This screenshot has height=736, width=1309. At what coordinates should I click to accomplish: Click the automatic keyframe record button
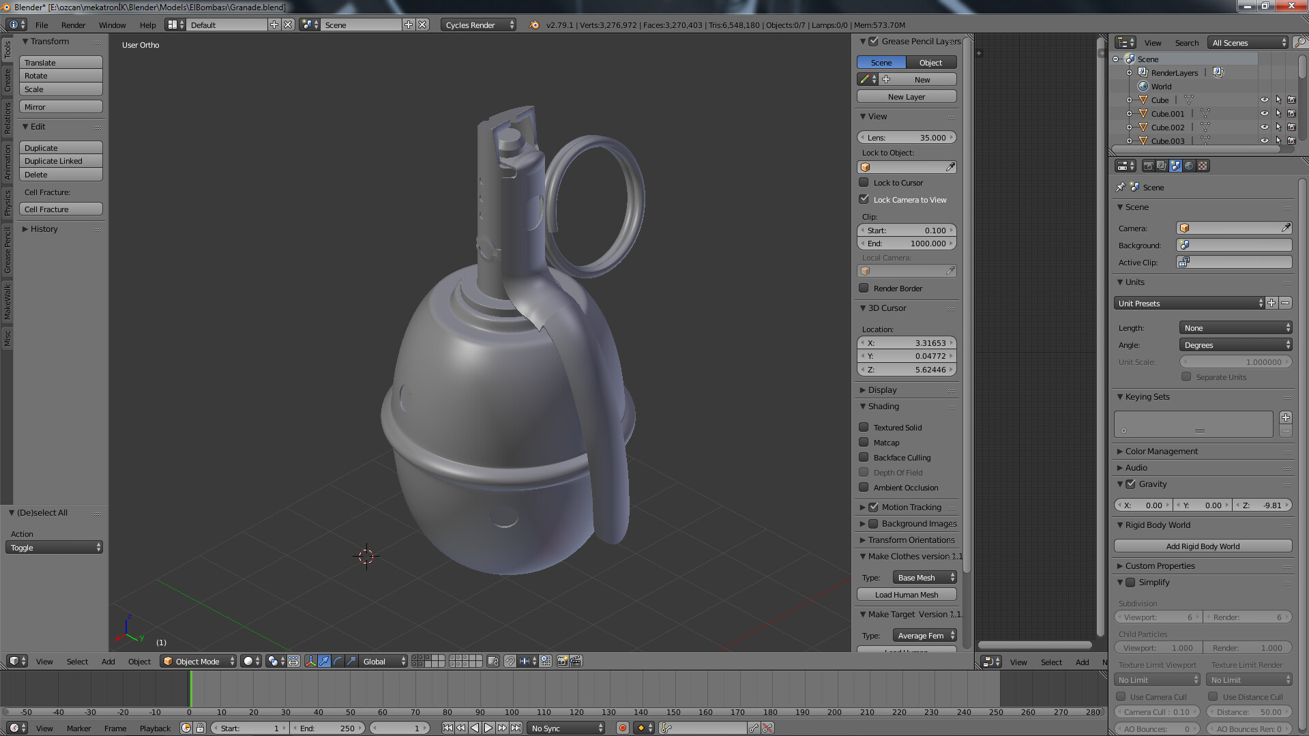point(622,728)
